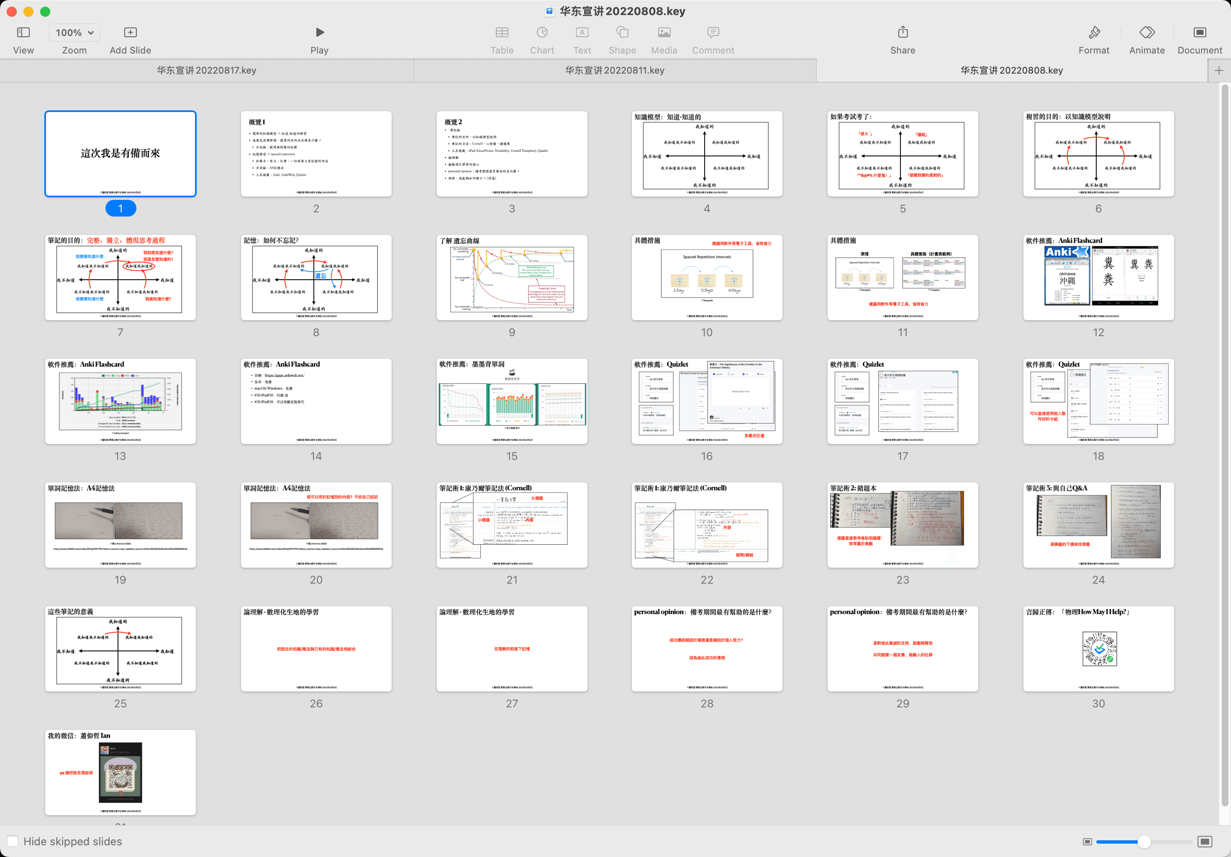The image size is (1231, 857).
Task: Adjust the thumbnail size slider
Action: 1144,842
